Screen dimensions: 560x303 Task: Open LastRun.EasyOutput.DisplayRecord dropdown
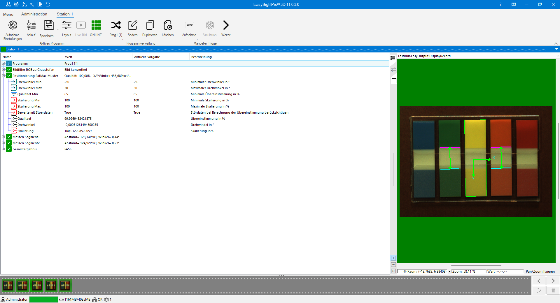[557, 56]
